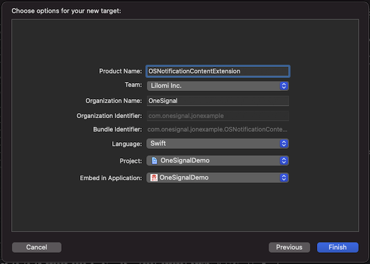Open the Team dropdown showing Lilomi Inc.
370x264 pixels.
tap(218, 86)
